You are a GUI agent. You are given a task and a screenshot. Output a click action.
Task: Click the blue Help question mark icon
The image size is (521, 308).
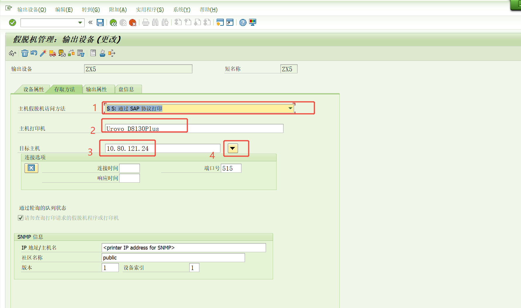point(243,23)
